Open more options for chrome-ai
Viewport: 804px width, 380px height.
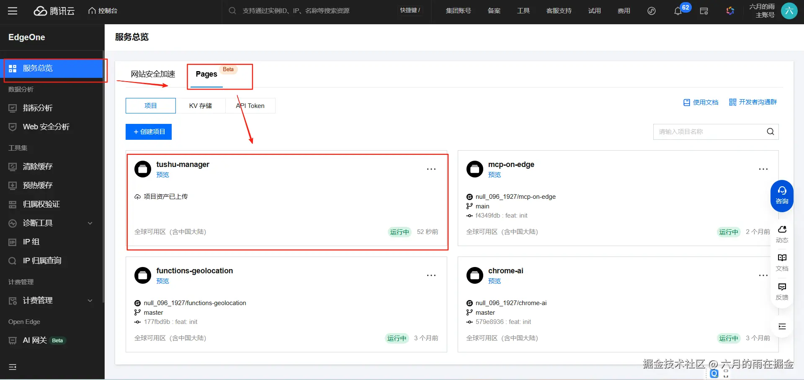pyautogui.click(x=763, y=275)
